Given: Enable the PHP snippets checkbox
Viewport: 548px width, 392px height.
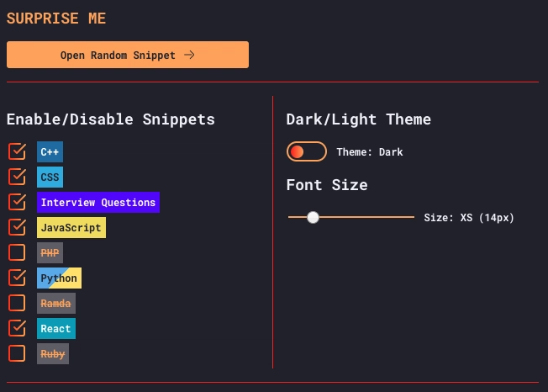Looking at the screenshot, I should click(17, 252).
